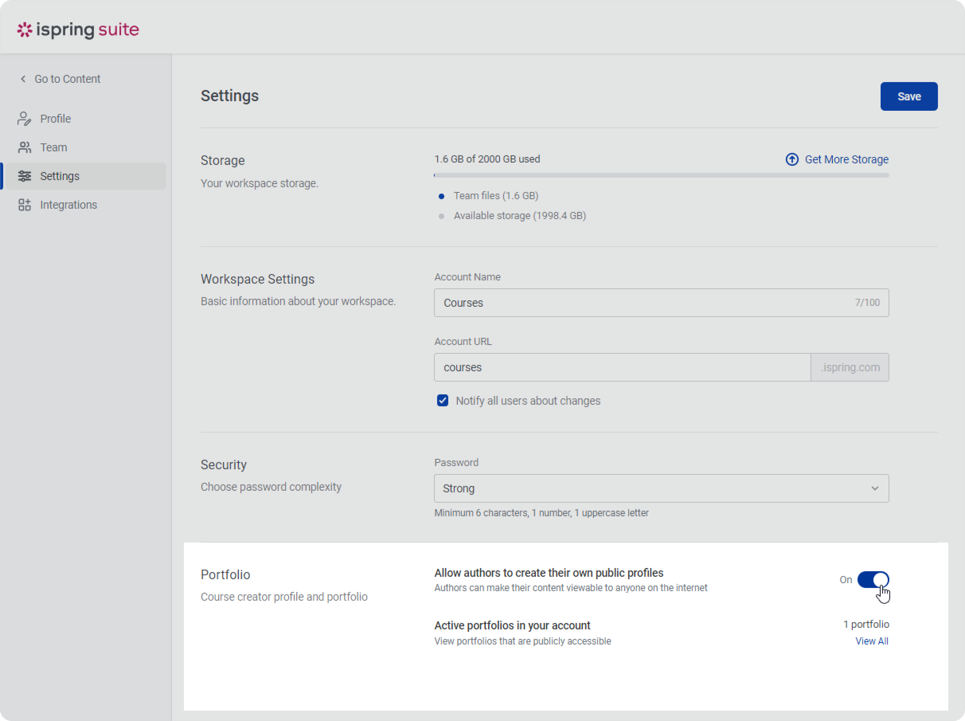Click the storage usage progress bar
The image size is (965, 721).
(x=661, y=175)
